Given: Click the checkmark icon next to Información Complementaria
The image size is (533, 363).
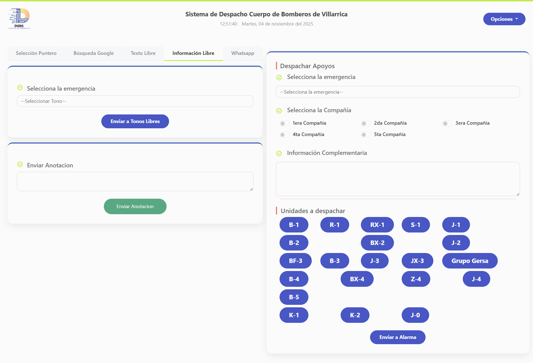Looking at the screenshot, I should click(279, 153).
